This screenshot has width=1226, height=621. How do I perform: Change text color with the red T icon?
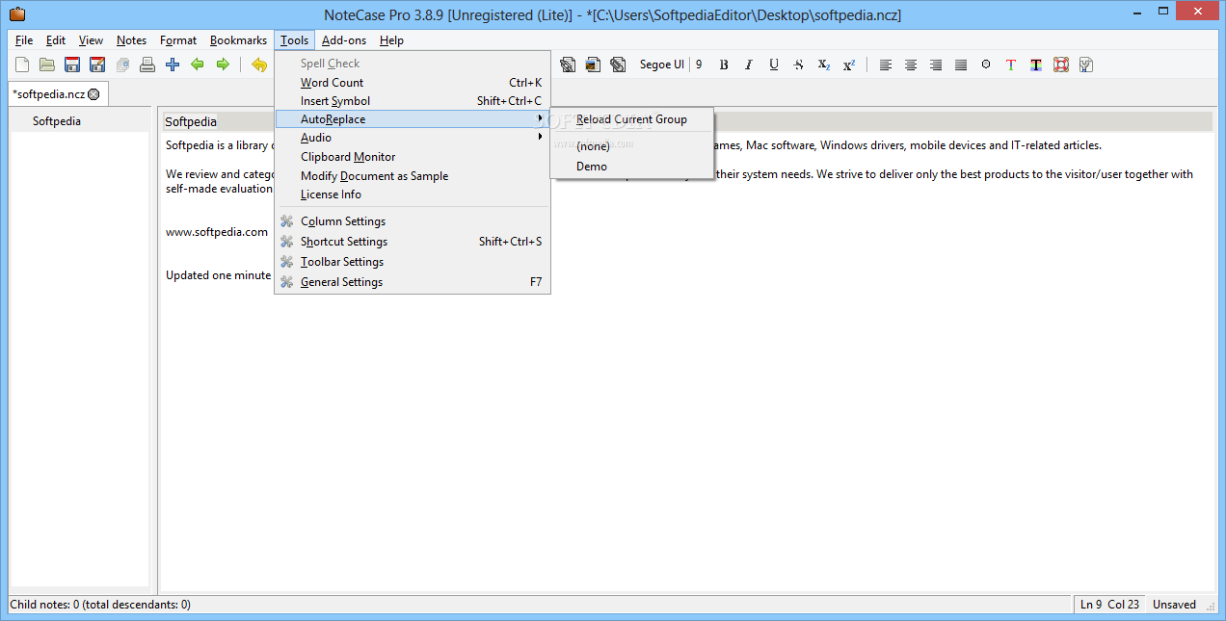point(1011,65)
